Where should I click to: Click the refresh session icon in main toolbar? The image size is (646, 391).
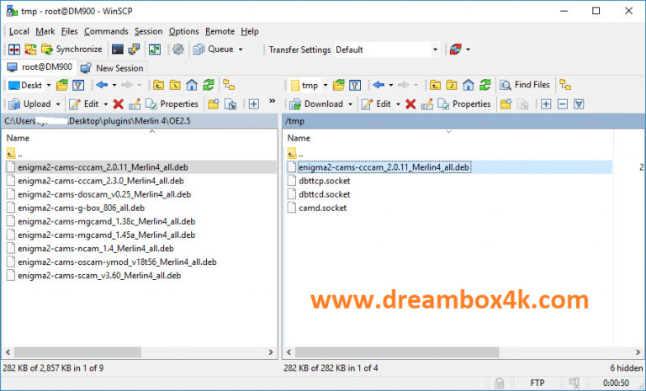456,50
